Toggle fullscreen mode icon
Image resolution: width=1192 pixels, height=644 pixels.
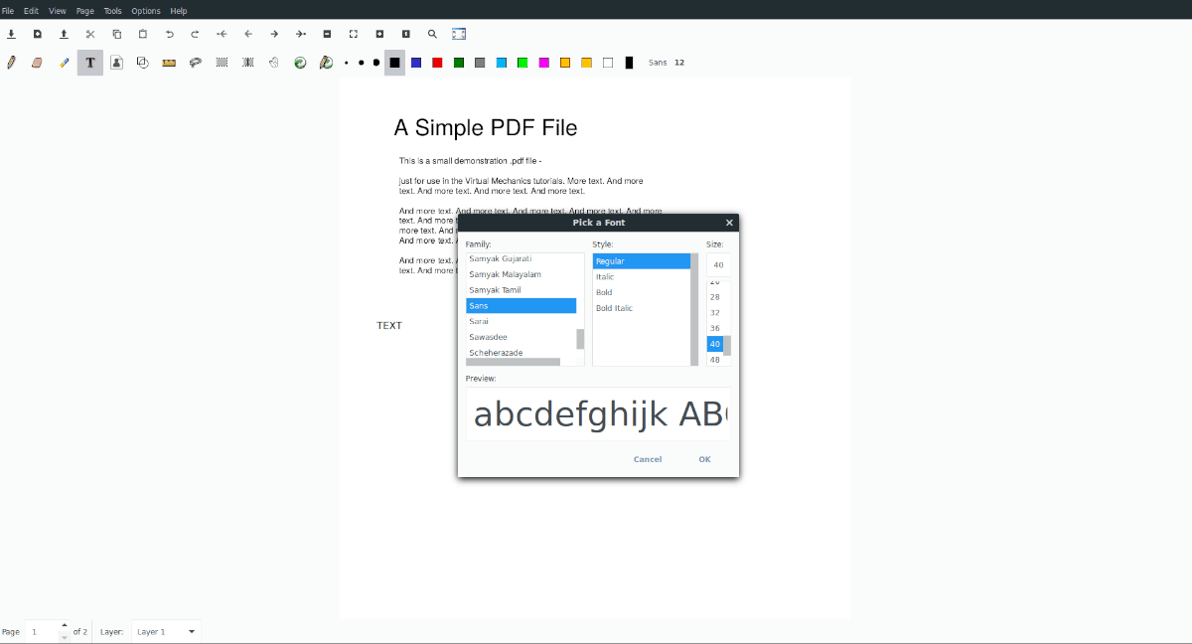click(x=459, y=34)
